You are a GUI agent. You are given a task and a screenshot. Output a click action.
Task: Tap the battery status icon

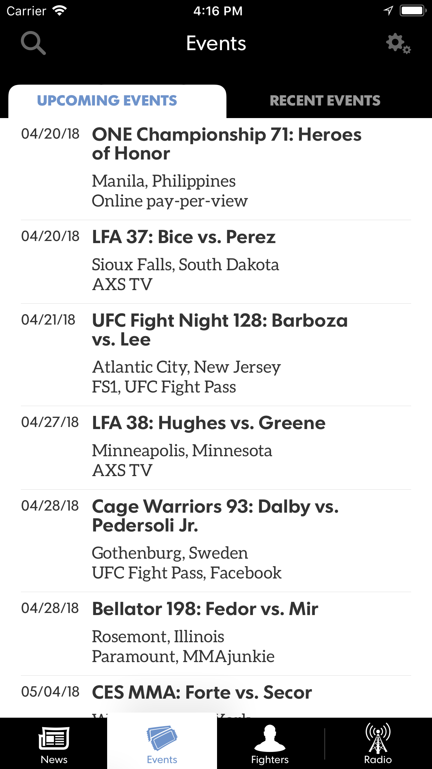(413, 11)
